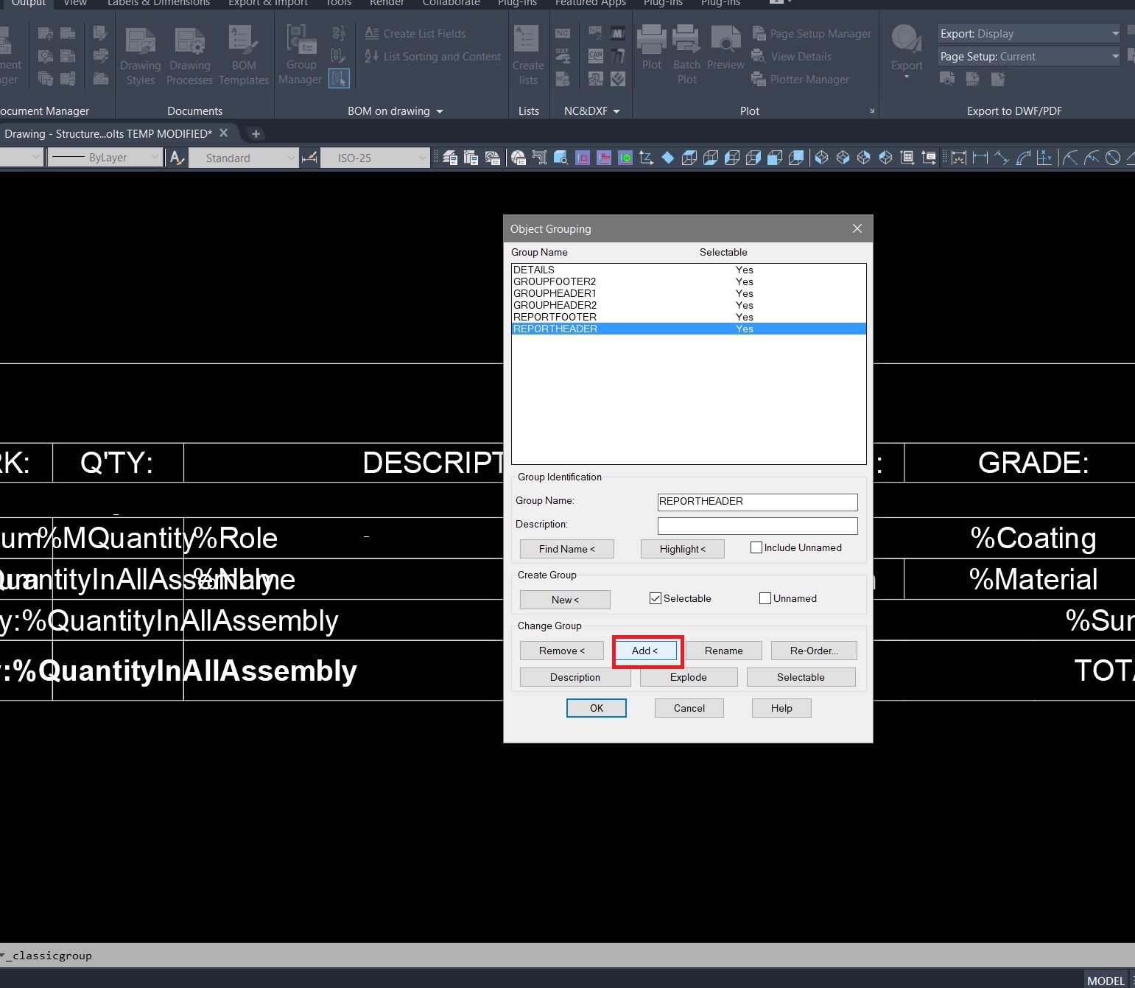Select GROUPHEADER1 in the group list
The height and width of the screenshot is (988, 1135).
689,293
